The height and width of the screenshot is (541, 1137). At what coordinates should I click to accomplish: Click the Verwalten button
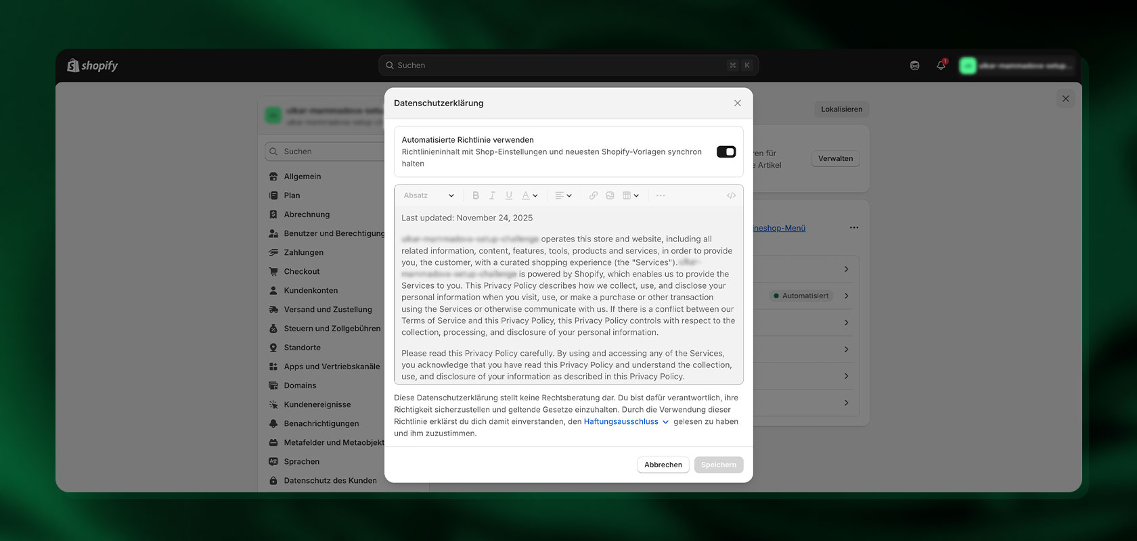click(836, 158)
